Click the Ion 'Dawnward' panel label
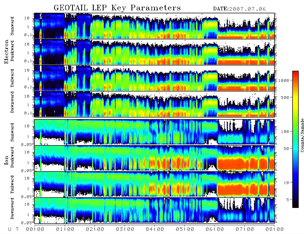The width and height of the screenshot is (304, 234). [12, 208]
